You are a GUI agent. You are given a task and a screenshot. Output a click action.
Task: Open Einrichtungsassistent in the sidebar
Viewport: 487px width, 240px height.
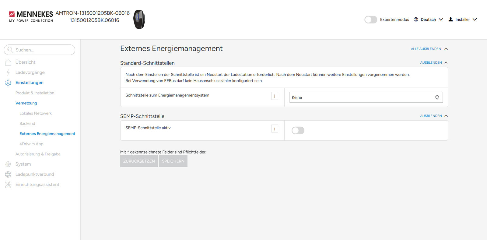click(x=37, y=185)
